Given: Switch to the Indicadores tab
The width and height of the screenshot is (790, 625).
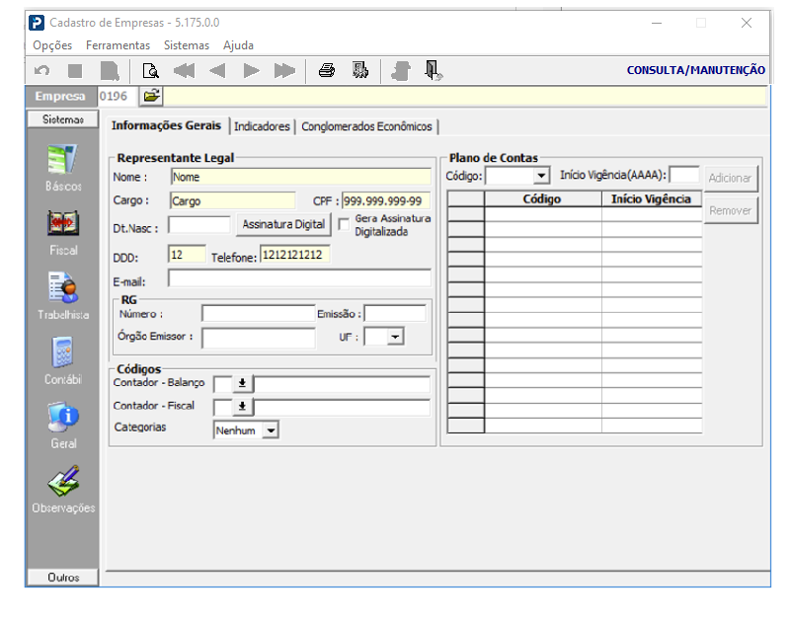Looking at the screenshot, I should click(x=262, y=126).
